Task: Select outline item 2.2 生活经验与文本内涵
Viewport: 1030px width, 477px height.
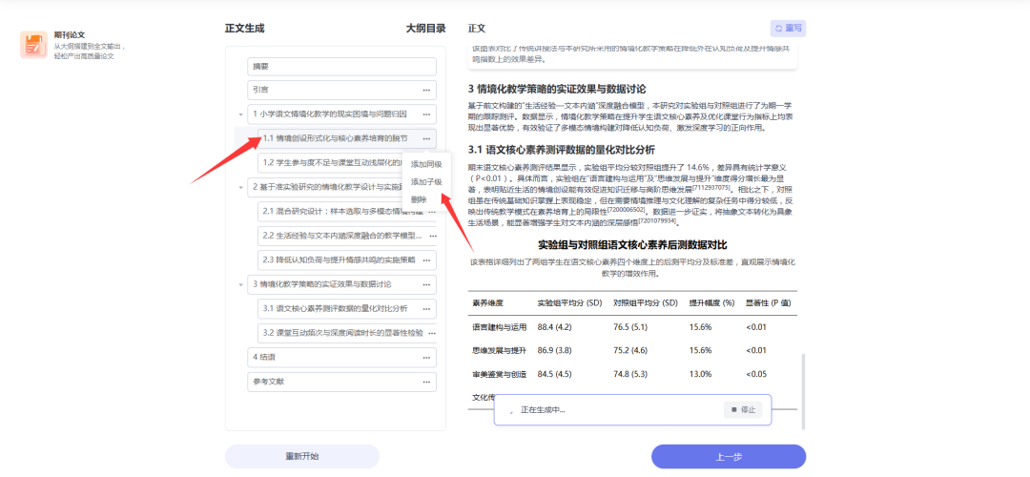Action: click(x=346, y=236)
